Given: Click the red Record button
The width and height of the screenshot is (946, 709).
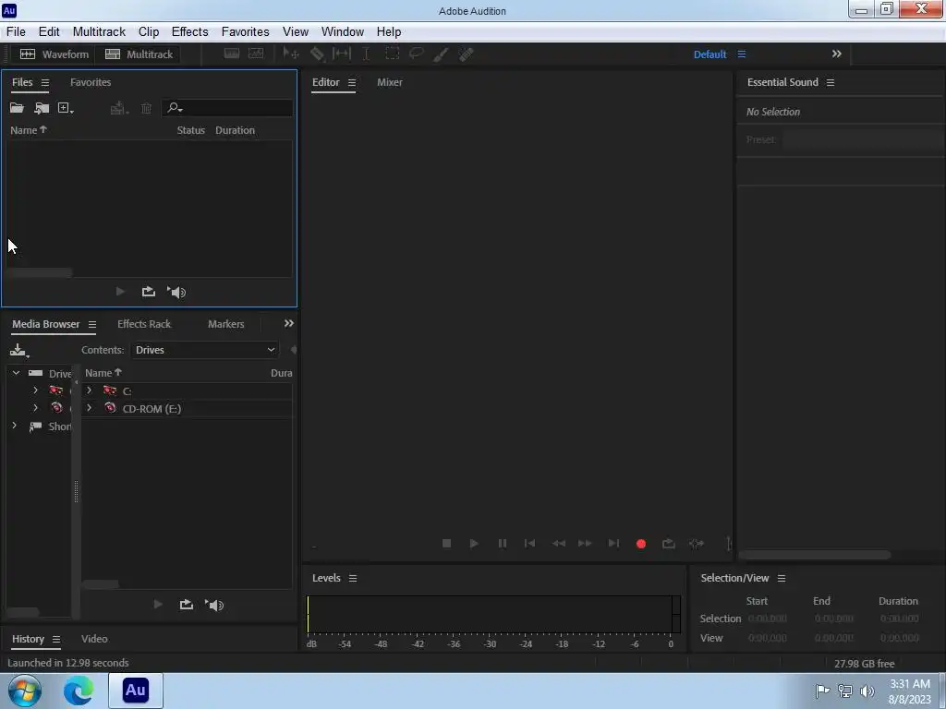Looking at the screenshot, I should tap(641, 544).
